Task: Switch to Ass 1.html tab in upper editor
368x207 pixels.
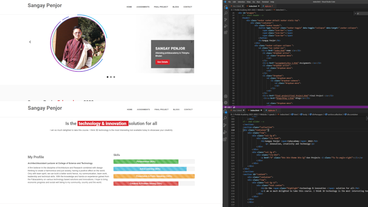Action: (x=237, y=6)
